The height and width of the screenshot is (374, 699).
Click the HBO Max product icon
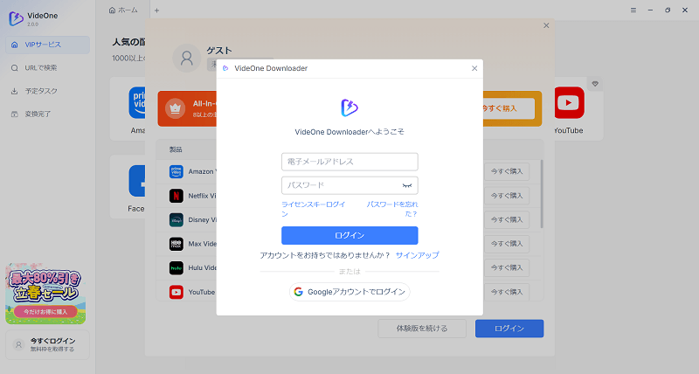[x=176, y=244]
